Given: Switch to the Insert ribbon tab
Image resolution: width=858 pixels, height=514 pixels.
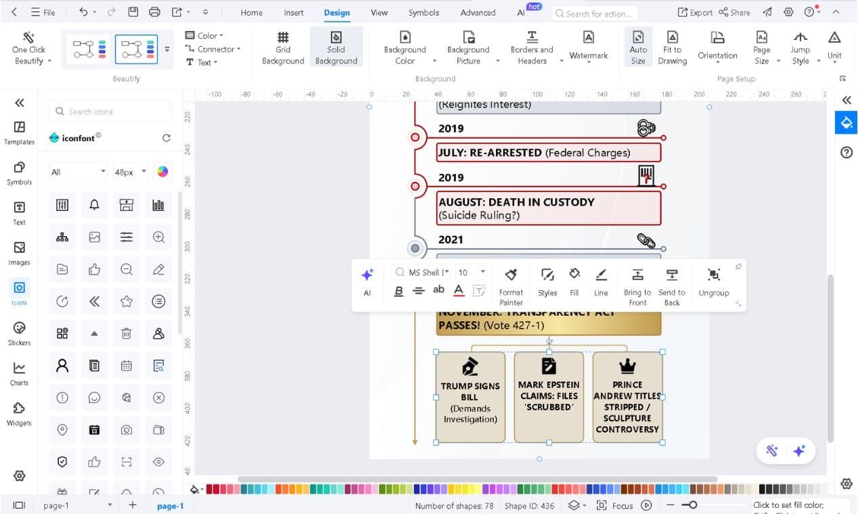Looking at the screenshot, I should [x=293, y=12].
